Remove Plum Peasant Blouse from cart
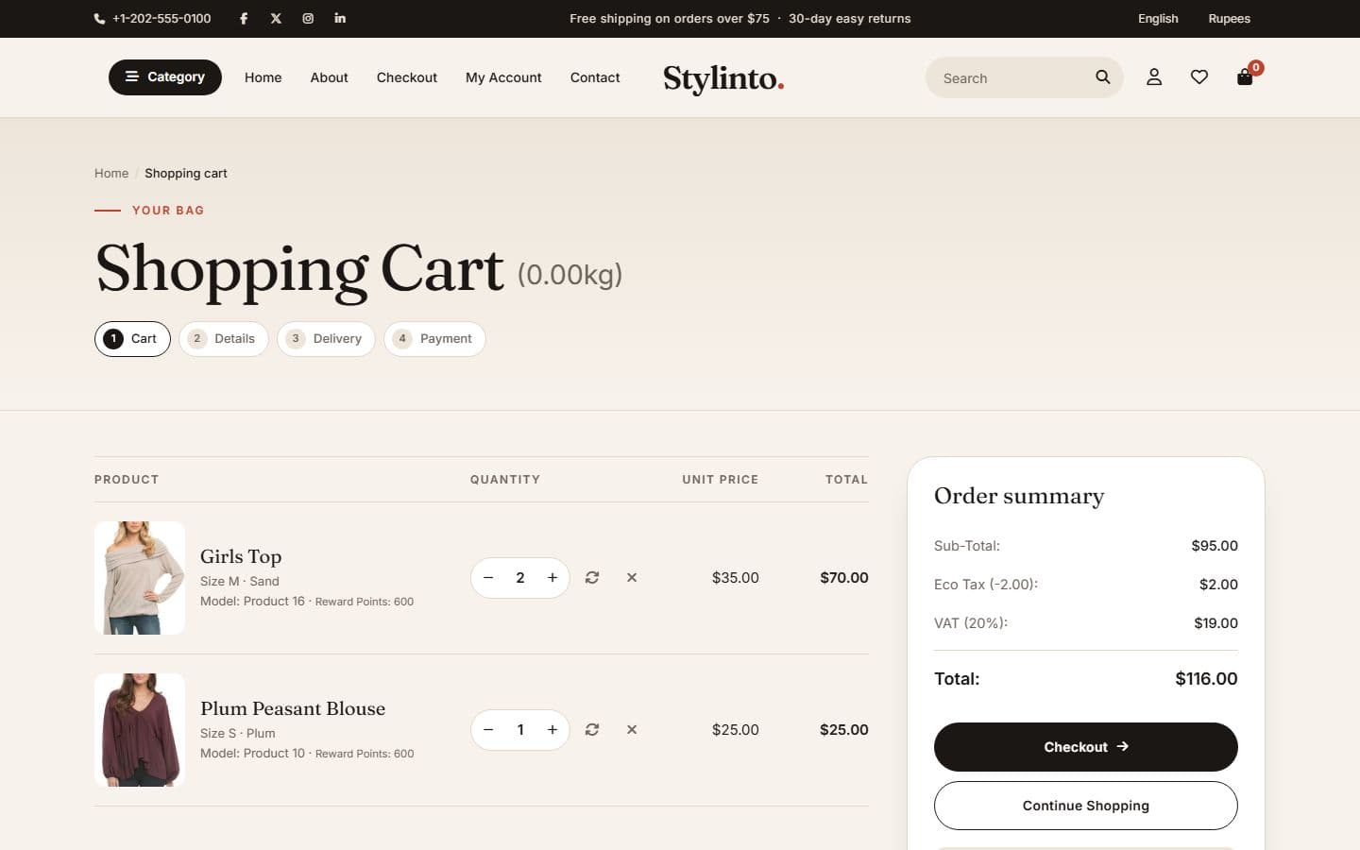The height and width of the screenshot is (850, 1360). coord(632,730)
